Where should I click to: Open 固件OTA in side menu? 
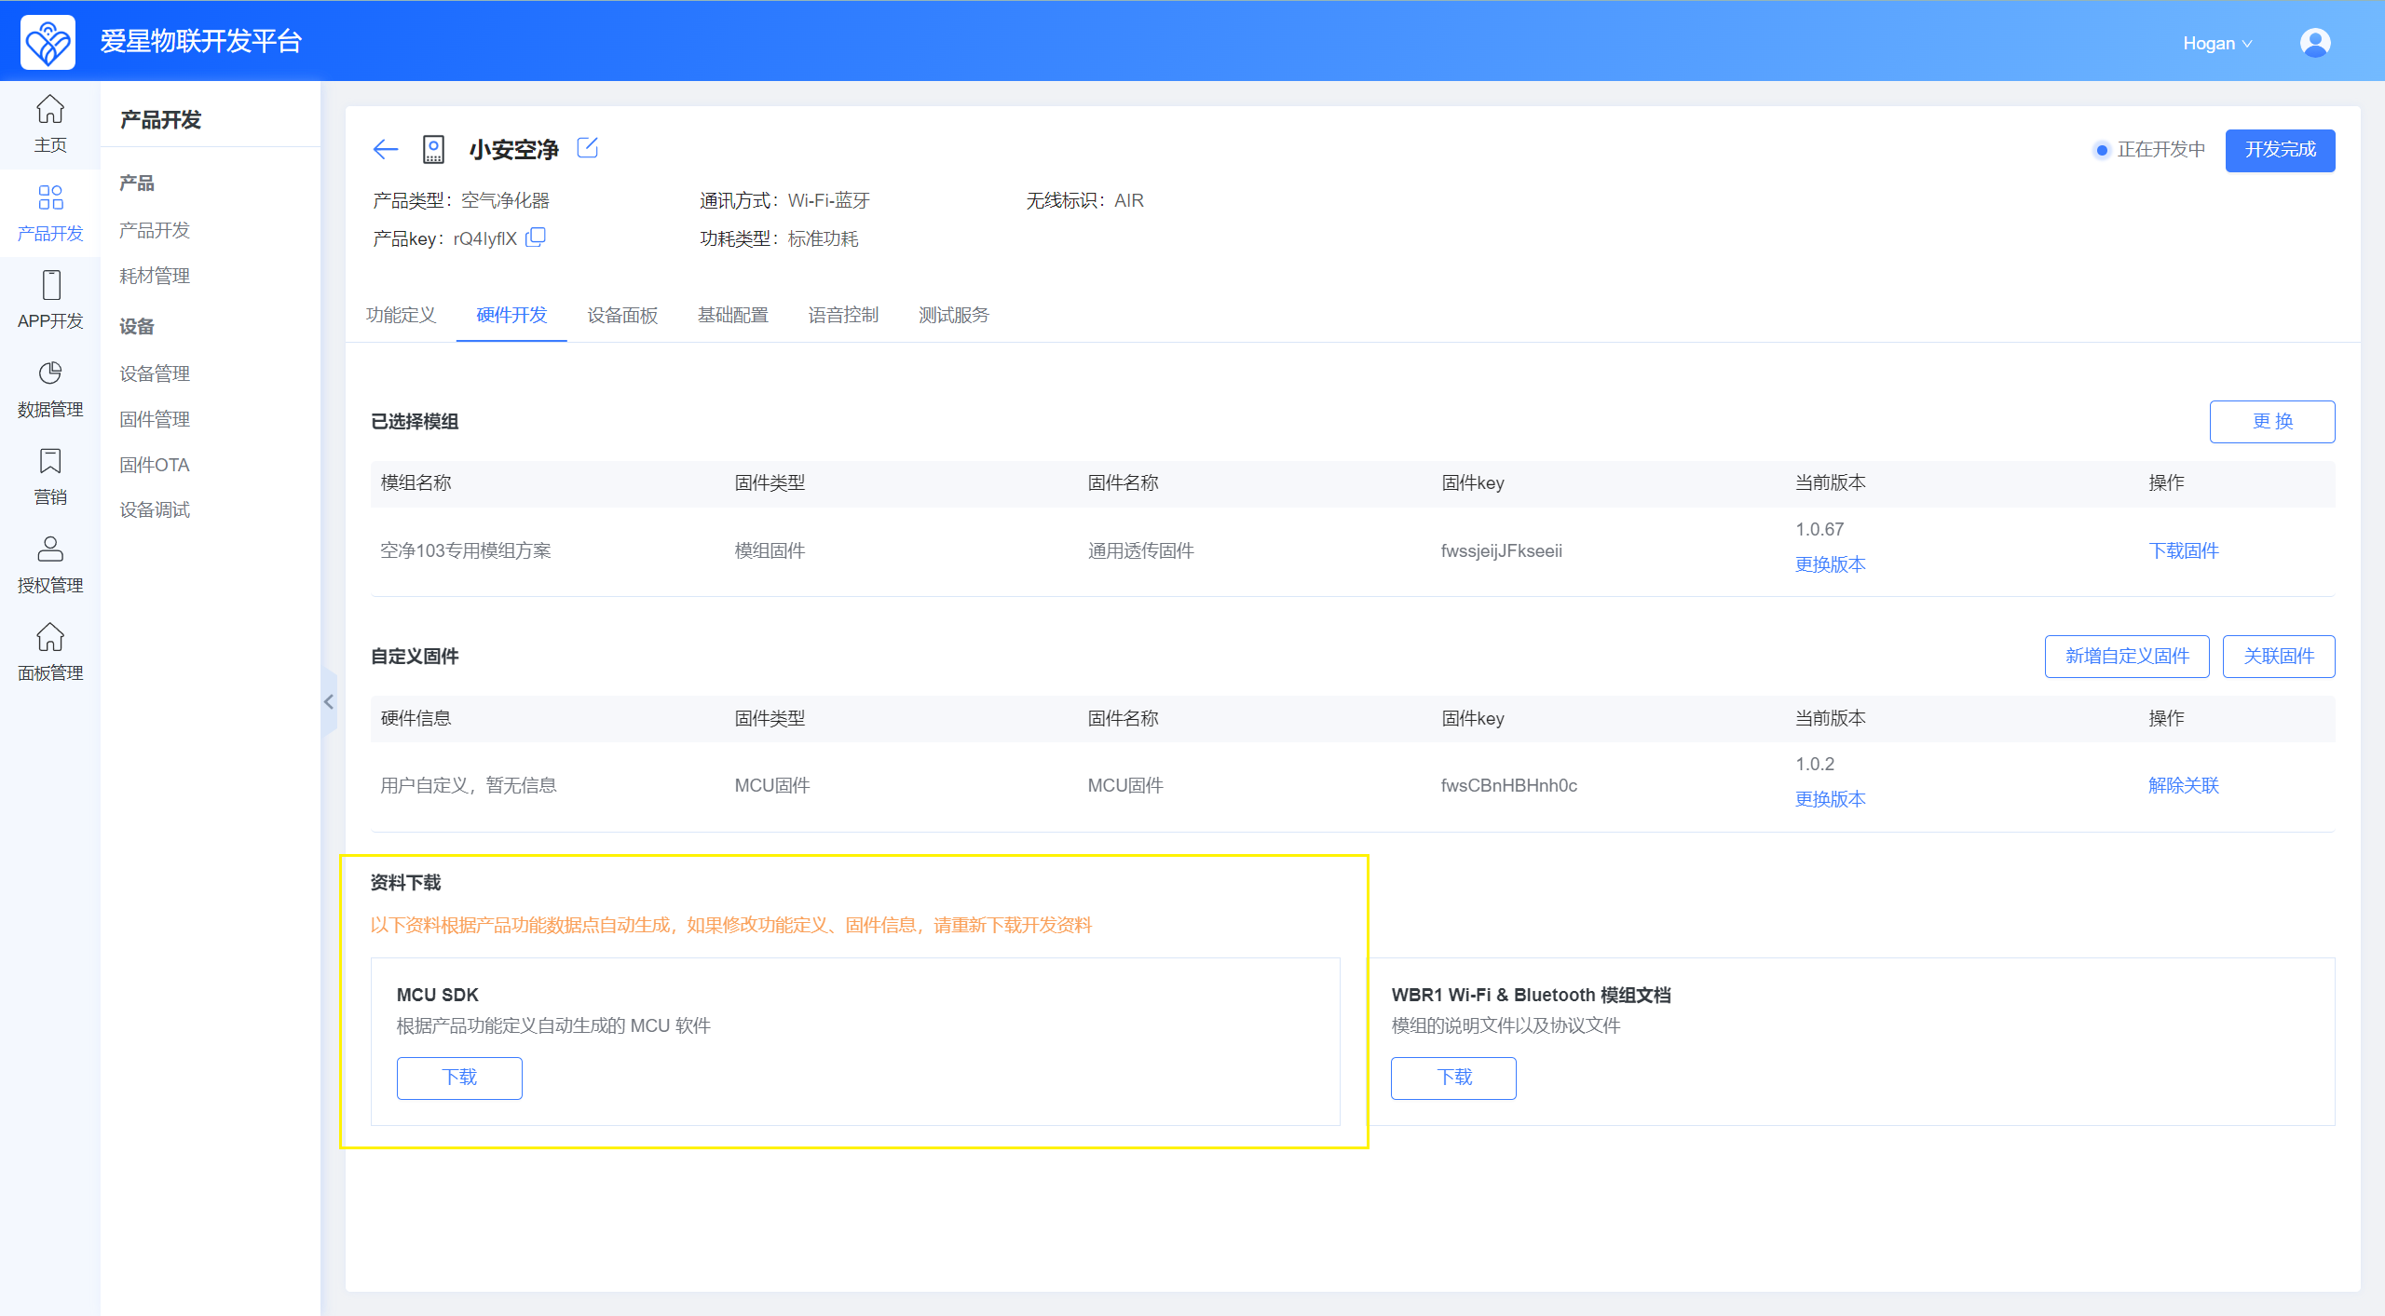pos(155,465)
